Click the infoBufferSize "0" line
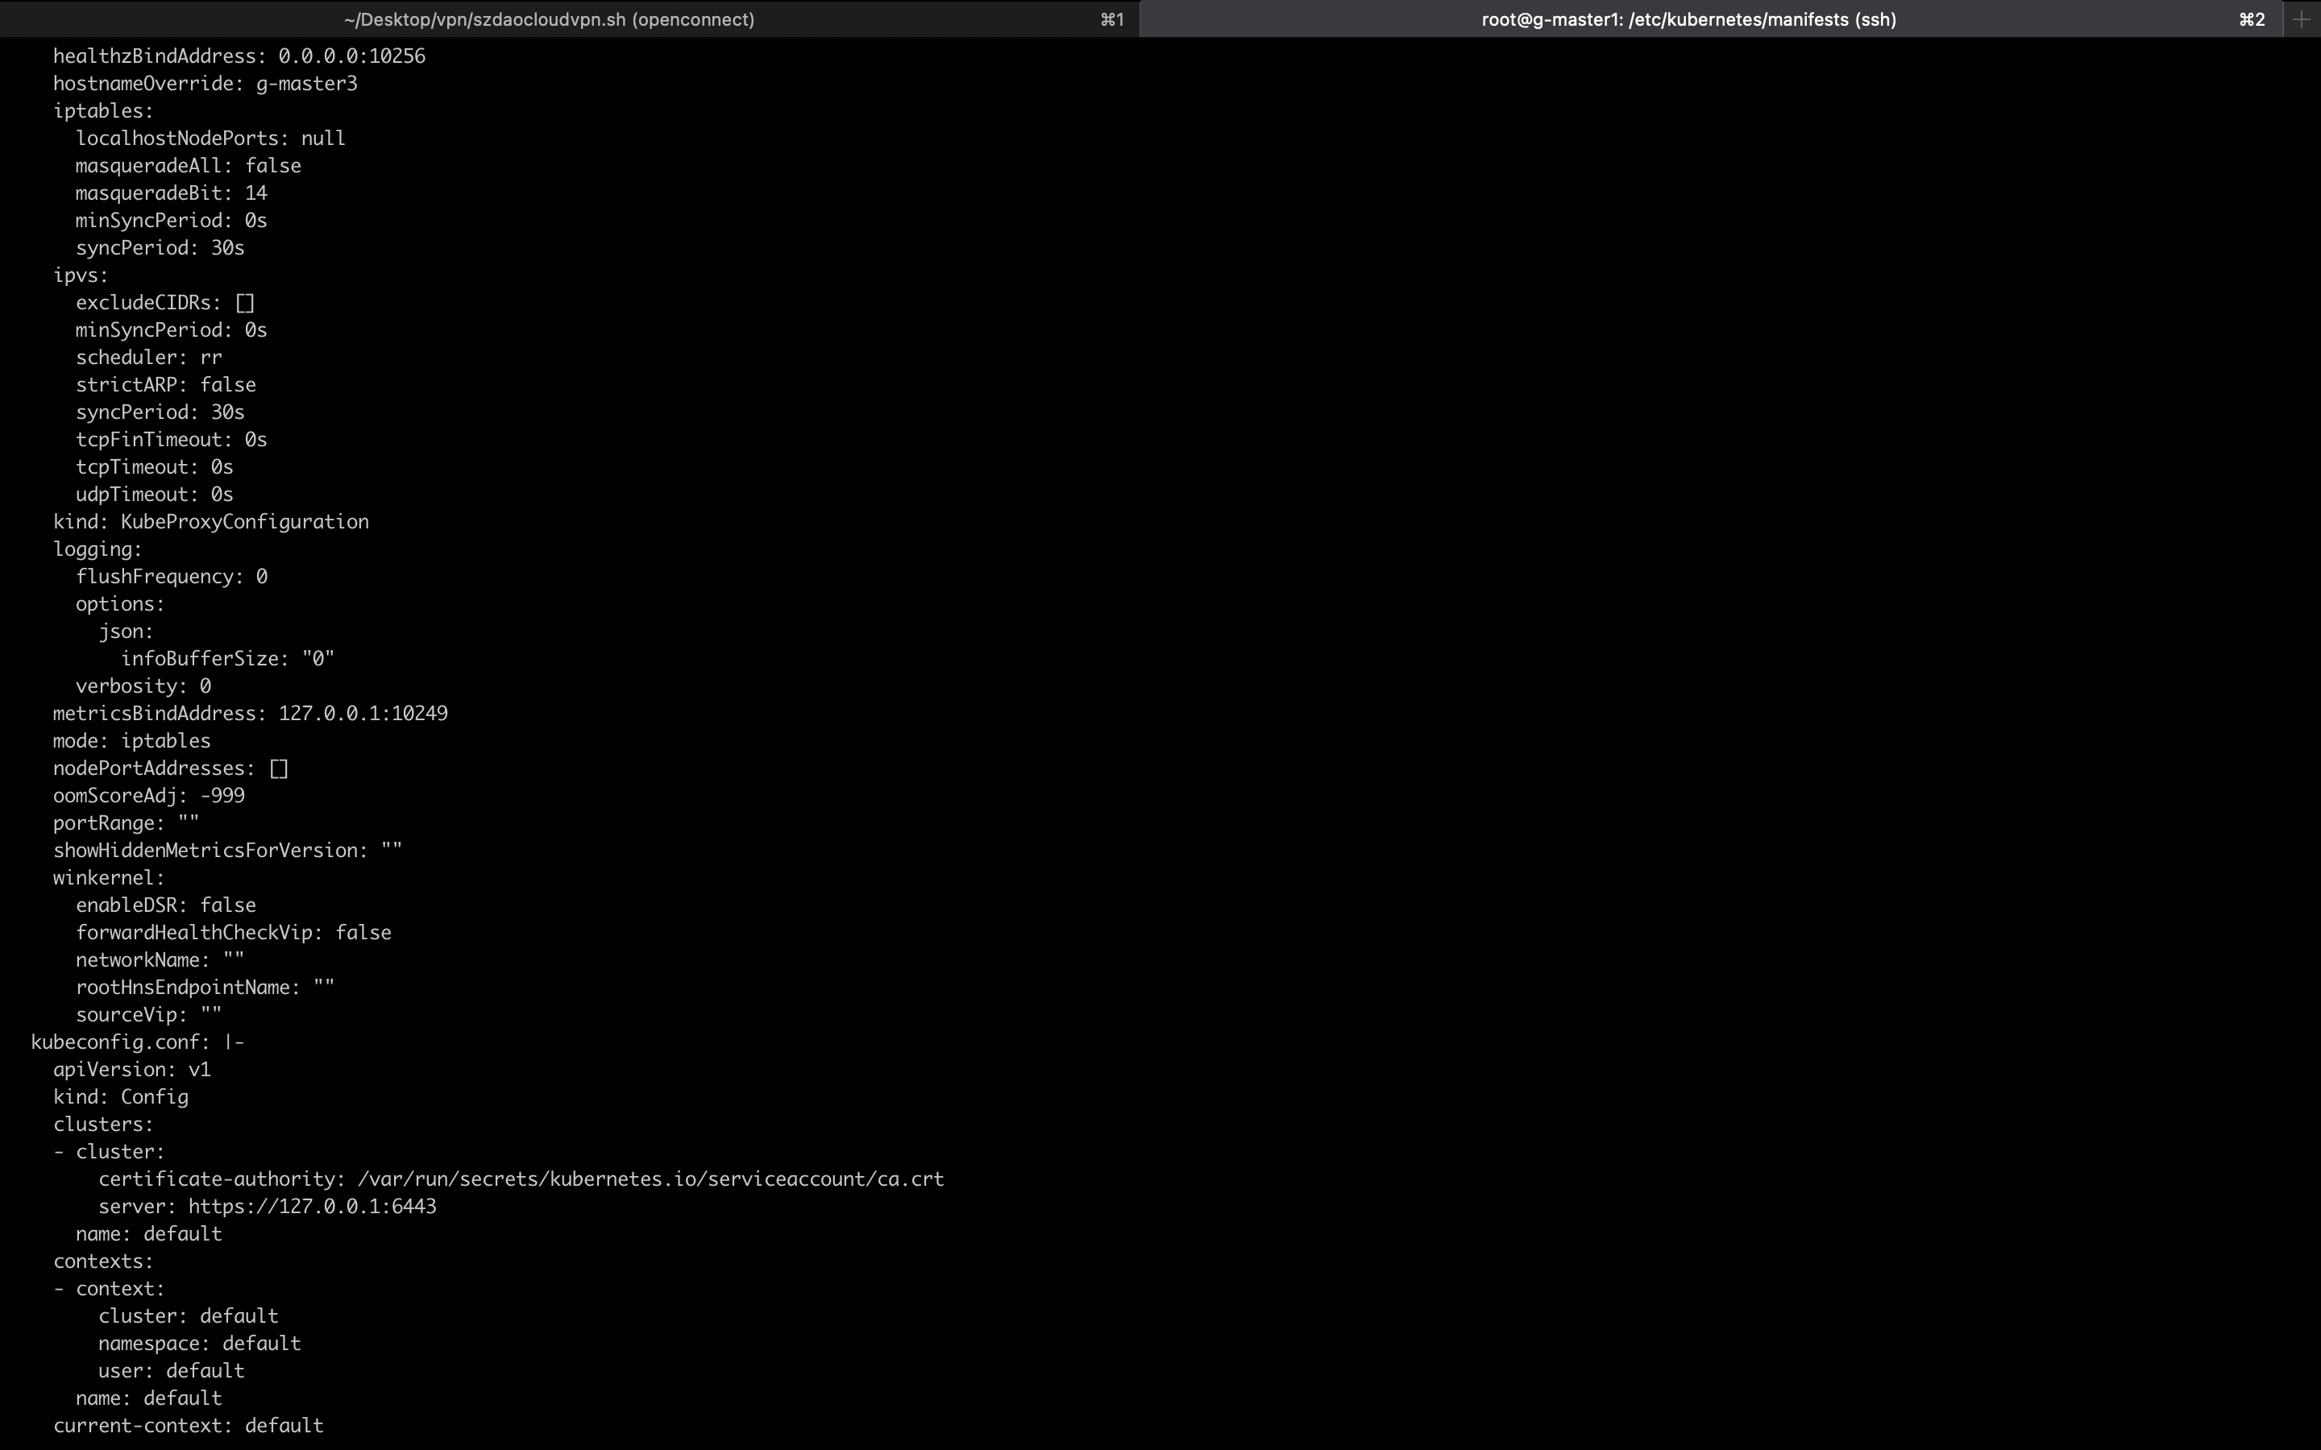The width and height of the screenshot is (2321, 1450). pos(227,659)
